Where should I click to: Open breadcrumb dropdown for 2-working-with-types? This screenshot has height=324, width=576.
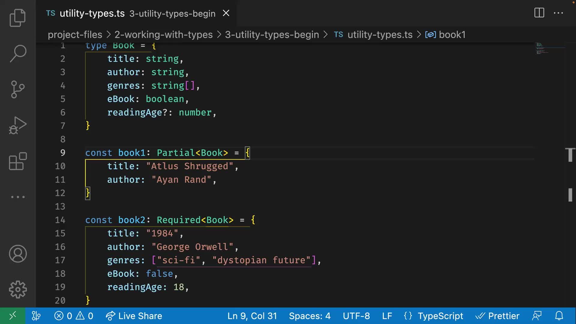[163, 34]
